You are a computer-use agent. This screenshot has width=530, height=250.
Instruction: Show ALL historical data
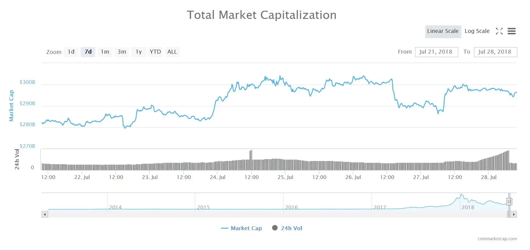coord(172,52)
